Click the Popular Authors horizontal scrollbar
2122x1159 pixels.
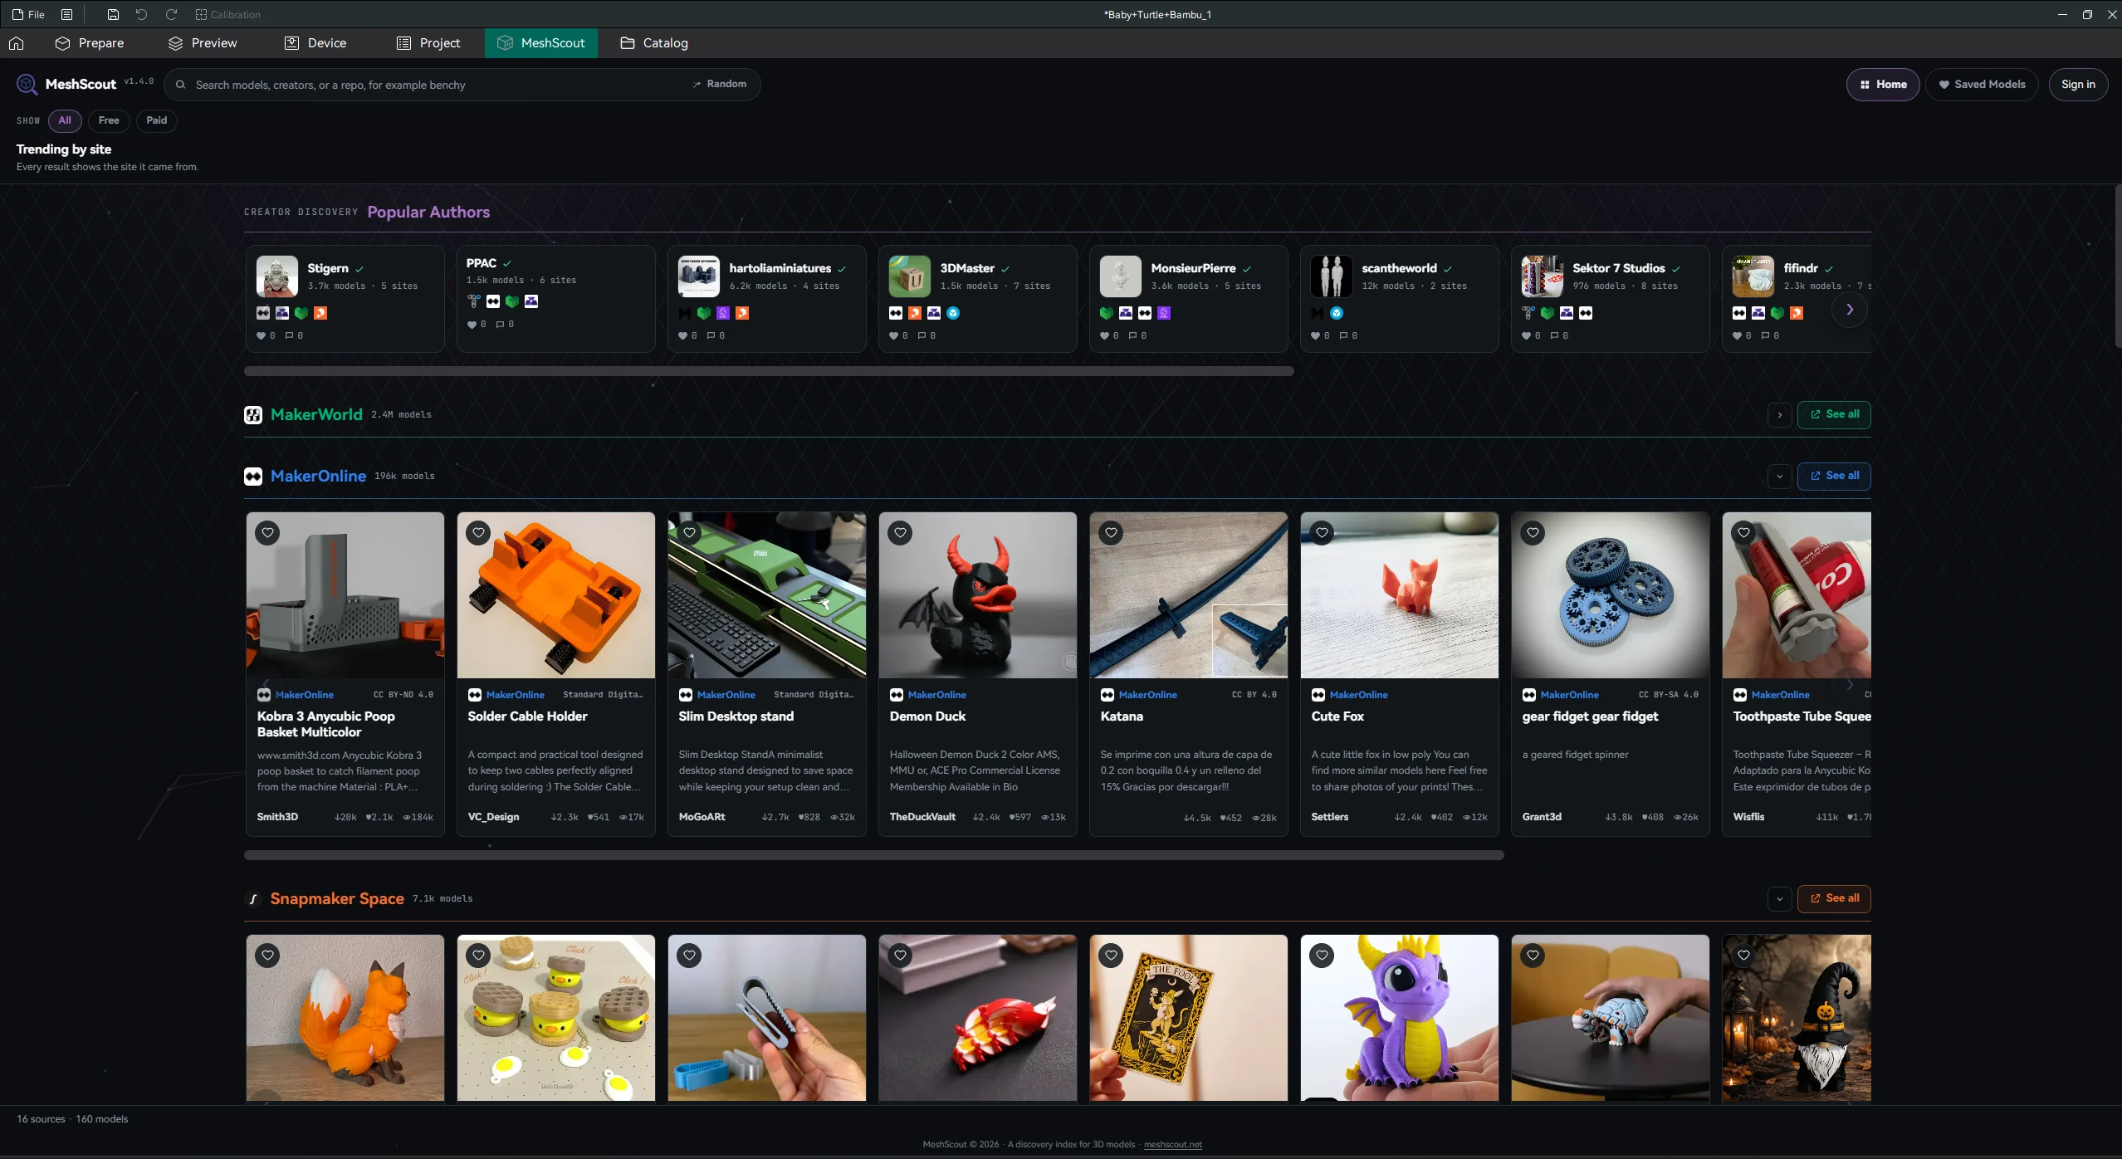tap(769, 371)
